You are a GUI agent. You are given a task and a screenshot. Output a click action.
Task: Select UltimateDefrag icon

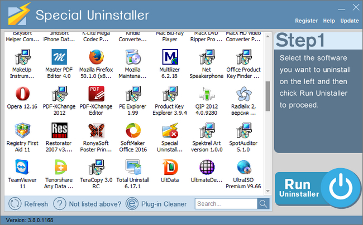pyautogui.click(x=207, y=167)
